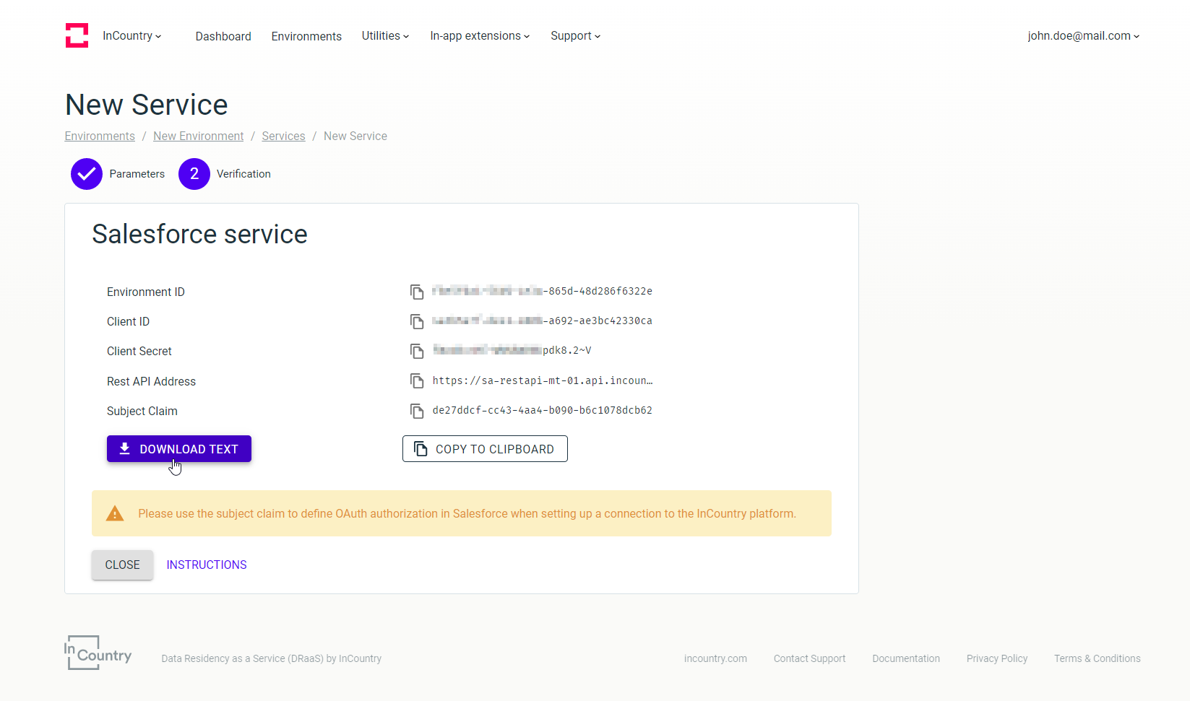Click the 'Rest API Address' field label
This screenshot has width=1190, height=701.
click(x=151, y=381)
